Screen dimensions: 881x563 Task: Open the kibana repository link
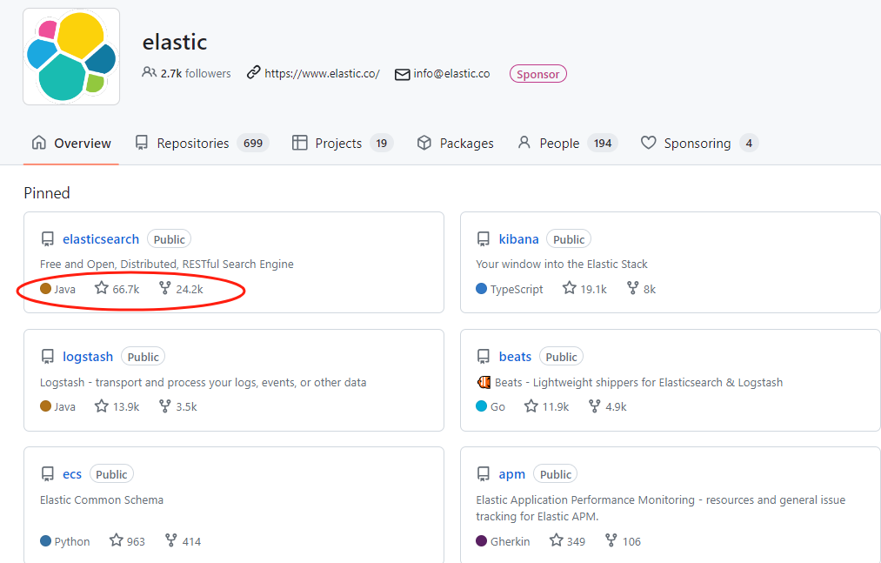tap(518, 238)
